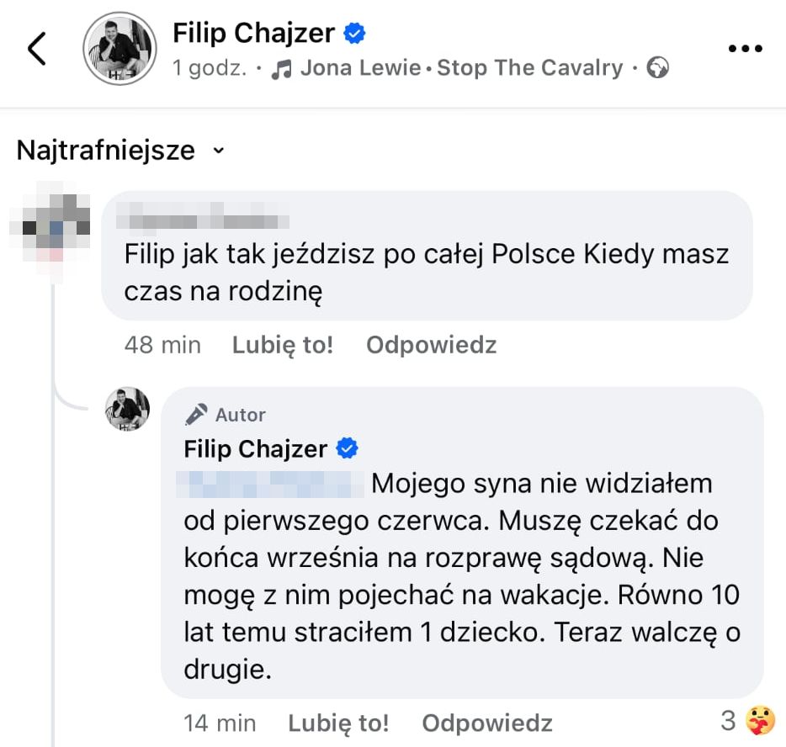Click the verified badge in the reply
Viewport: 786px width, 747px height.
347,448
